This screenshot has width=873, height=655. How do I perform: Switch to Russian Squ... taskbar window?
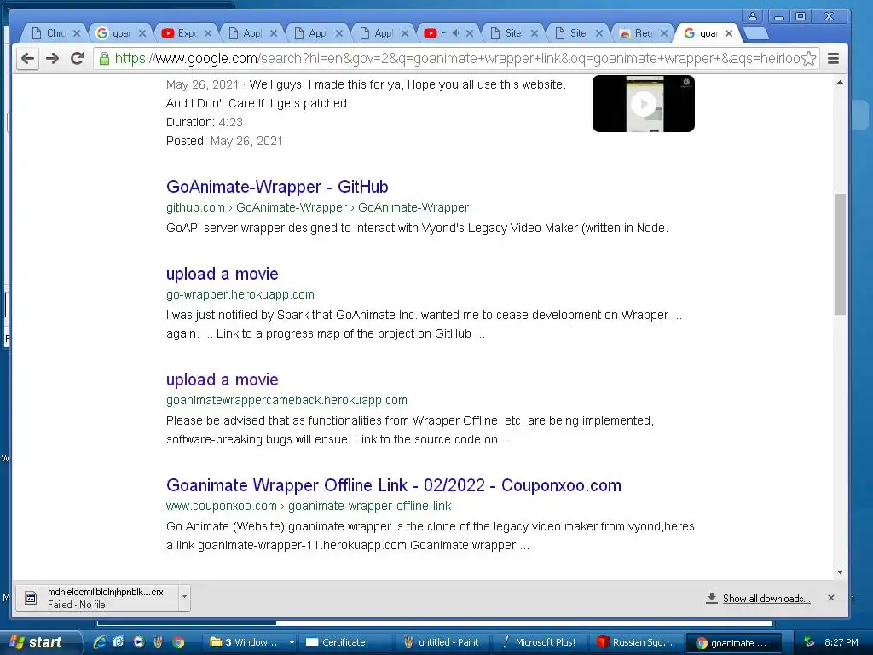coord(636,642)
